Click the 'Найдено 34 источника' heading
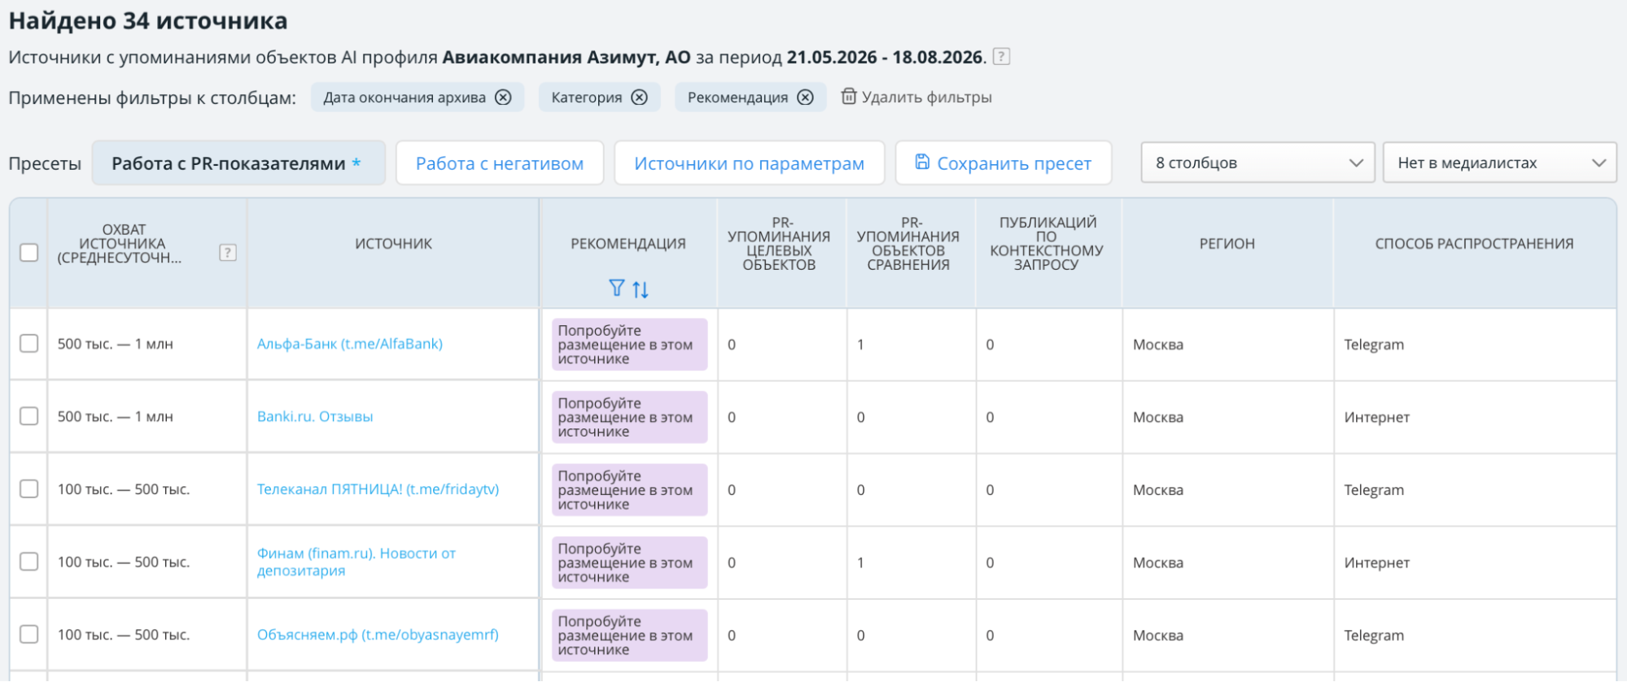 [x=148, y=20]
